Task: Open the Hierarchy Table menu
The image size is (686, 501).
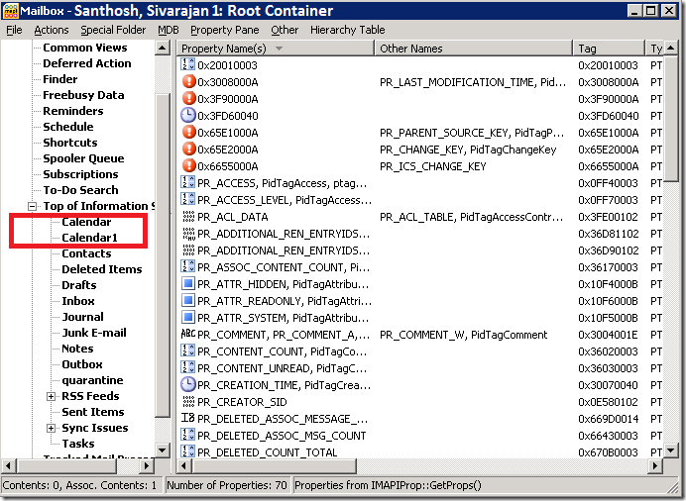Action: coord(347,30)
